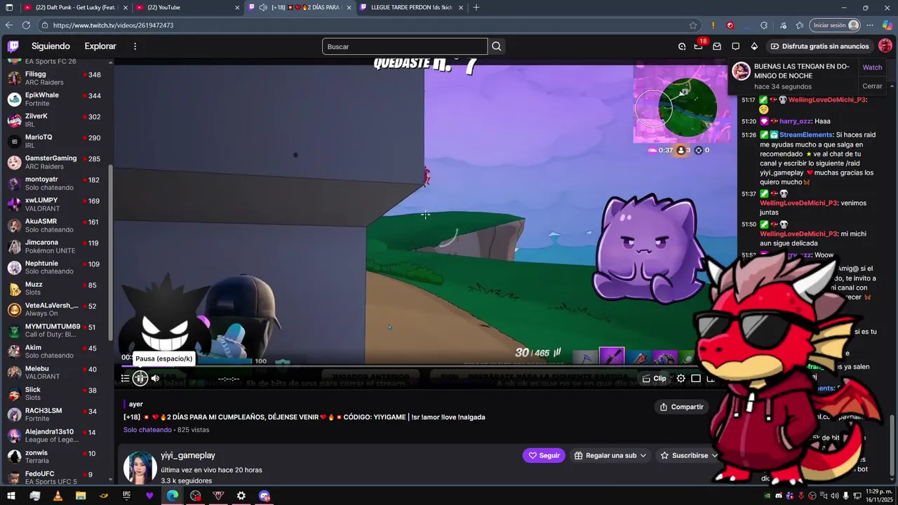This screenshot has height=505, width=898.
Task: Close the YouTube tab
Action: tap(236, 8)
